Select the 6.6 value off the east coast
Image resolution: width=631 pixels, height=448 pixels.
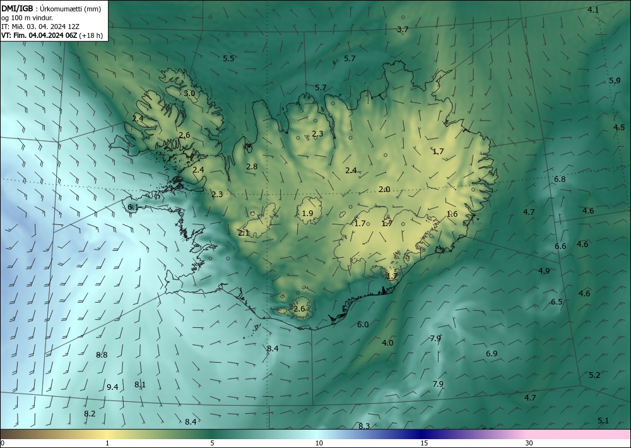(x=560, y=246)
